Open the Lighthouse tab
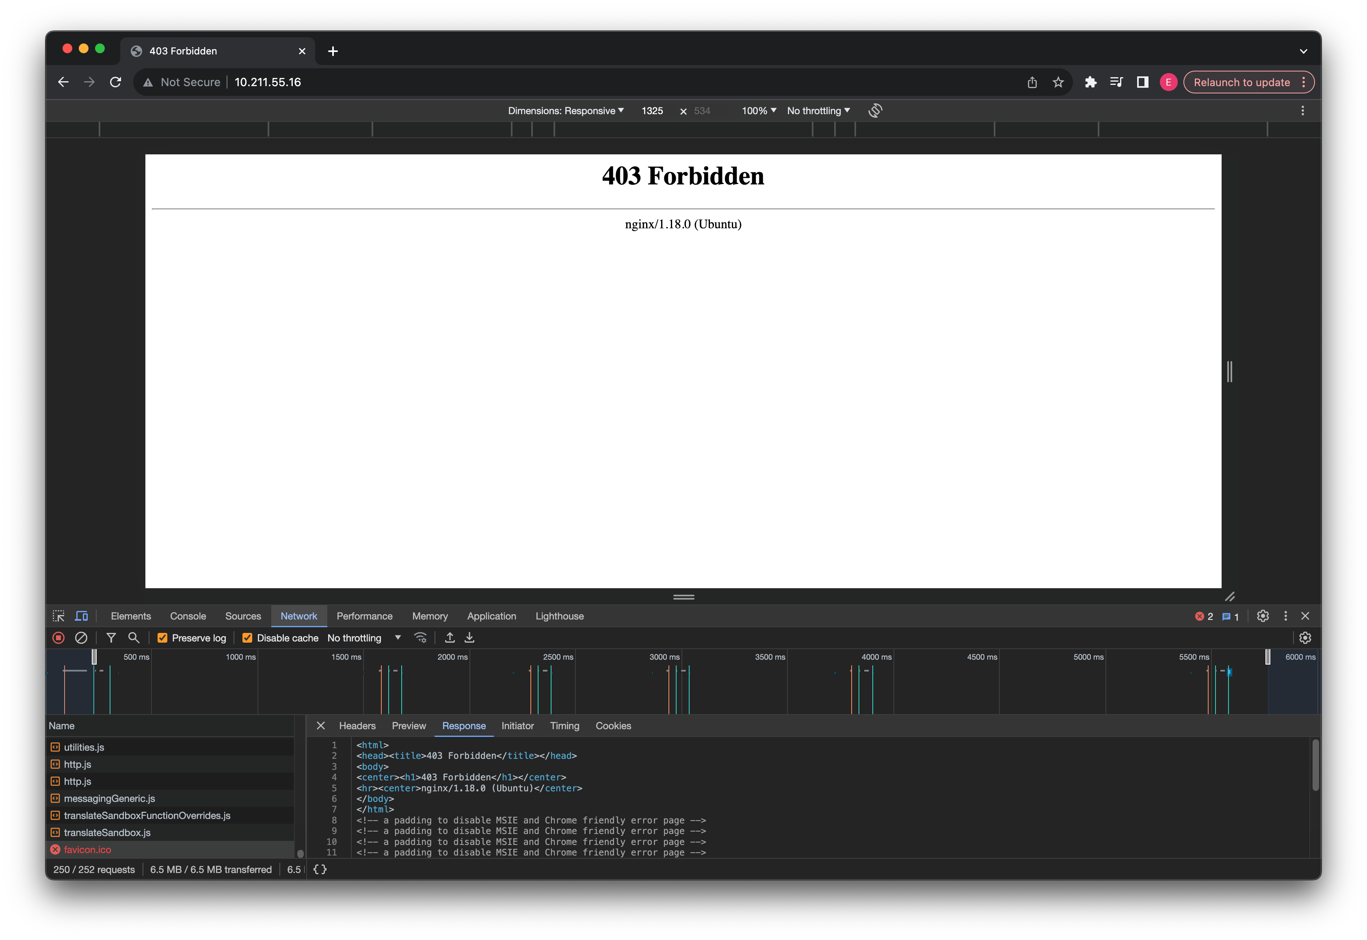Image resolution: width=1367 pixels, height=940 pixels. click(559, 616)
